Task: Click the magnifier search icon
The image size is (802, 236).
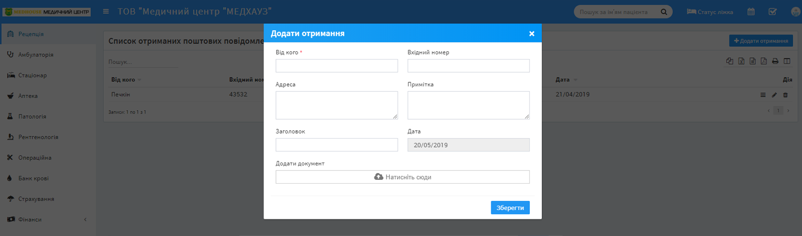Action: click(x=664, y=12)
